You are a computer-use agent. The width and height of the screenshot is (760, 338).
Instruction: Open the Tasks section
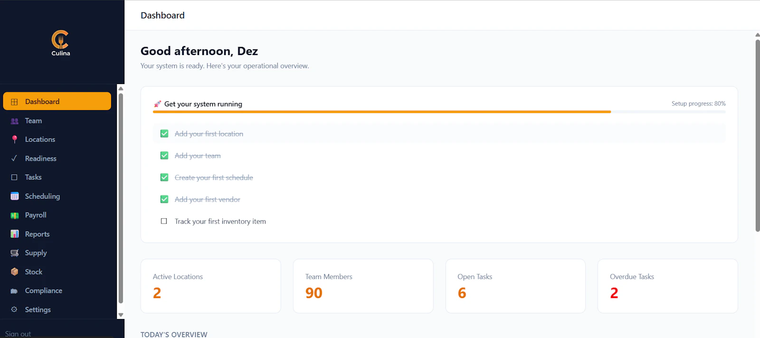[57, 178]
